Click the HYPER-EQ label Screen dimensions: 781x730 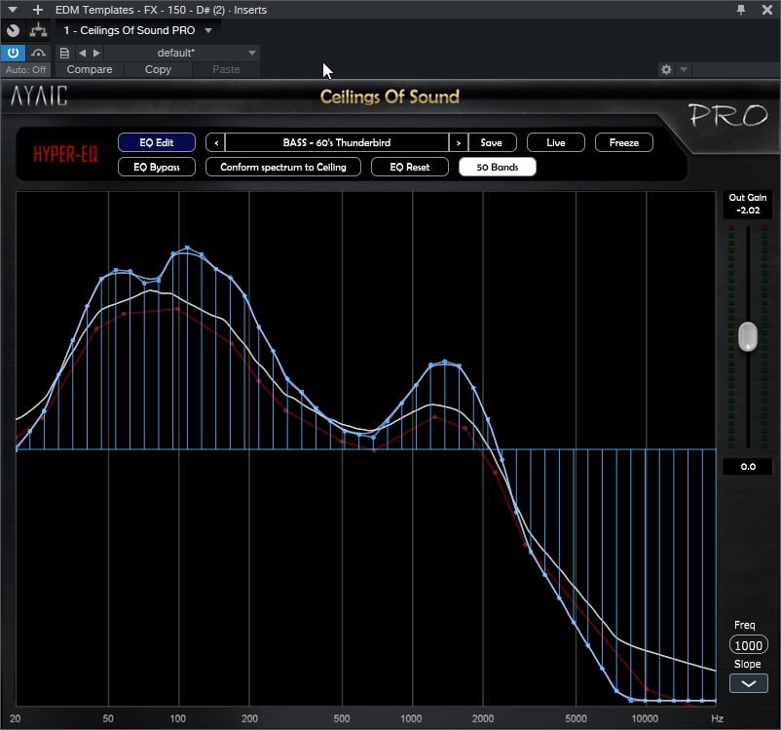click(65, 155)
